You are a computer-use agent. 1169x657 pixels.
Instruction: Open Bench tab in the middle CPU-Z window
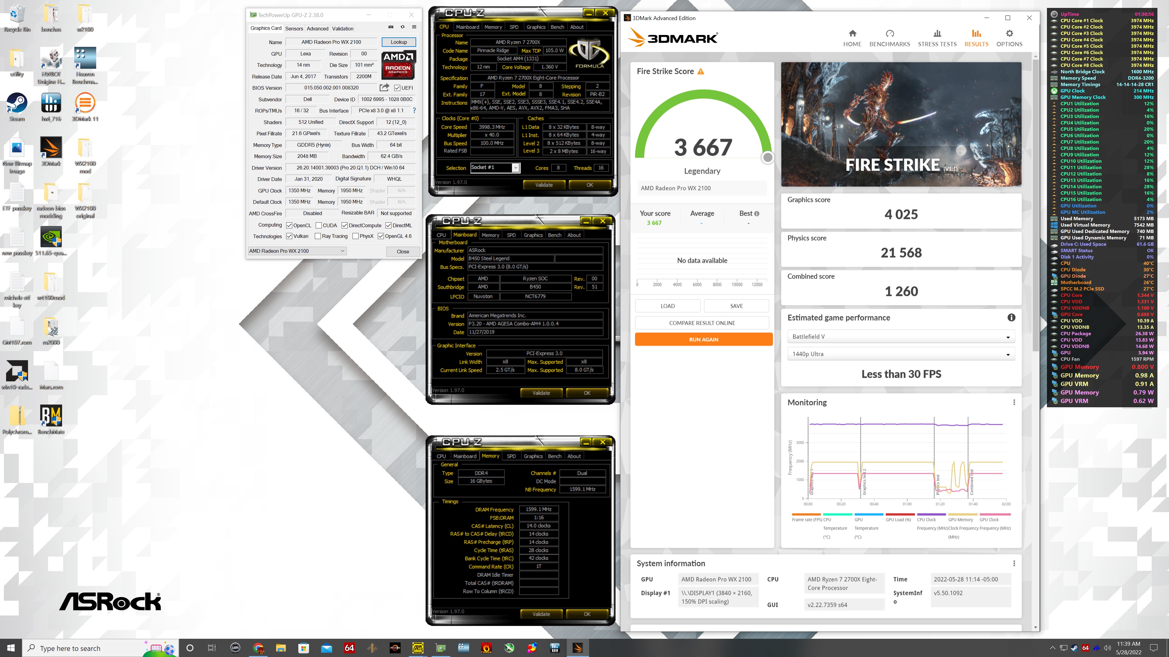(555, 235)
